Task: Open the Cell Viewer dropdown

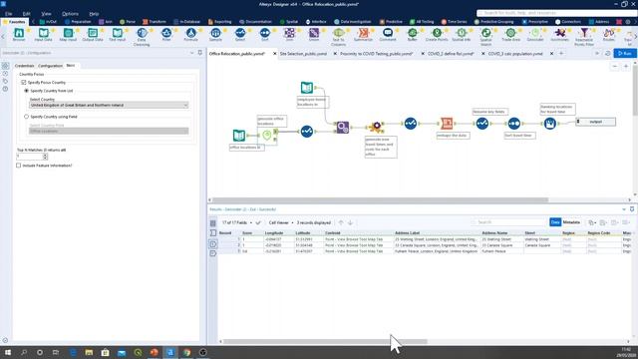Action: pyautogui.click(x=281, y=222)
